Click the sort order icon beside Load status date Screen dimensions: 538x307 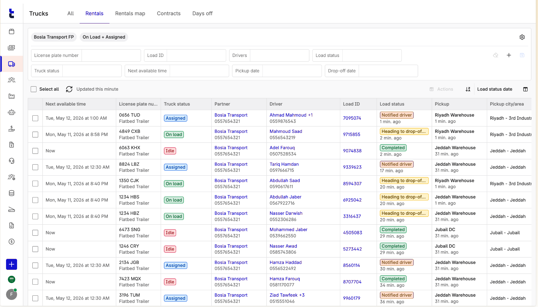tap(468, 89)
